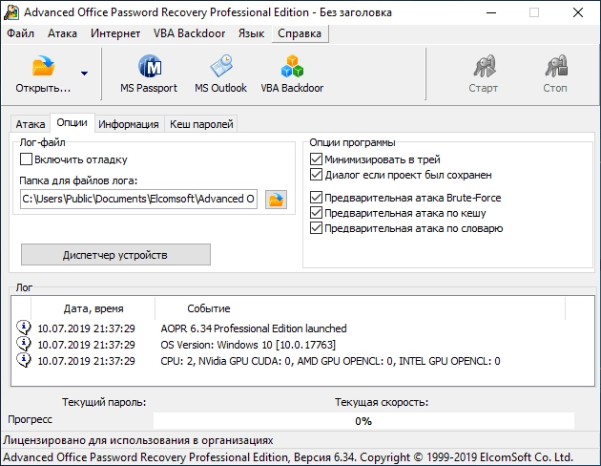The width and height of the screenshot is (601, 466).
Task: Open the Язык menu
Action: (251, 33)
